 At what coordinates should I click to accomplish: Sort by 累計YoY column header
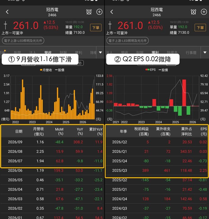tap(96, 131)
